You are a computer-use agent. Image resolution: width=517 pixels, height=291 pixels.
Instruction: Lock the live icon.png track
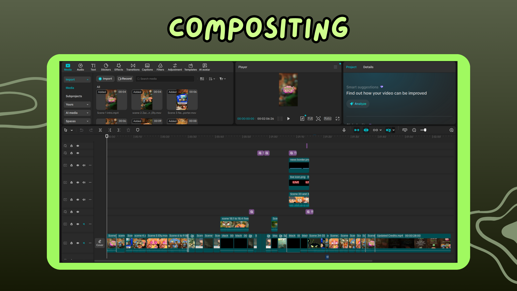72,182
